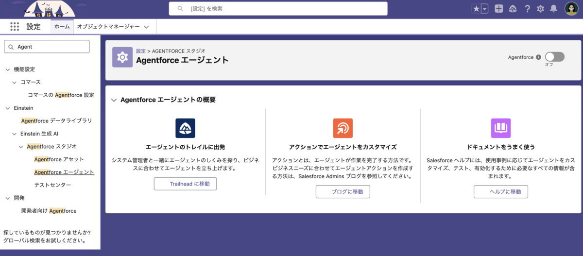Click the castle logo in header
Screen dimensions: 583x256
pyautogui.click(x=50, y=9)
